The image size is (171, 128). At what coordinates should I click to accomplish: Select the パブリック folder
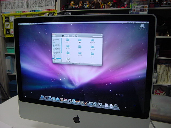[x=80, y=54]
